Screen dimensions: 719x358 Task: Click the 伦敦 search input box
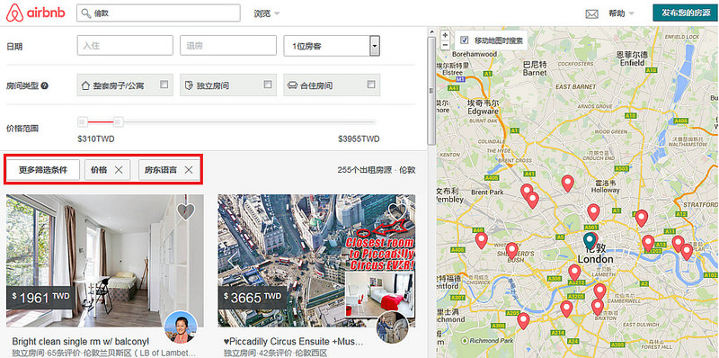click(158, 13)
